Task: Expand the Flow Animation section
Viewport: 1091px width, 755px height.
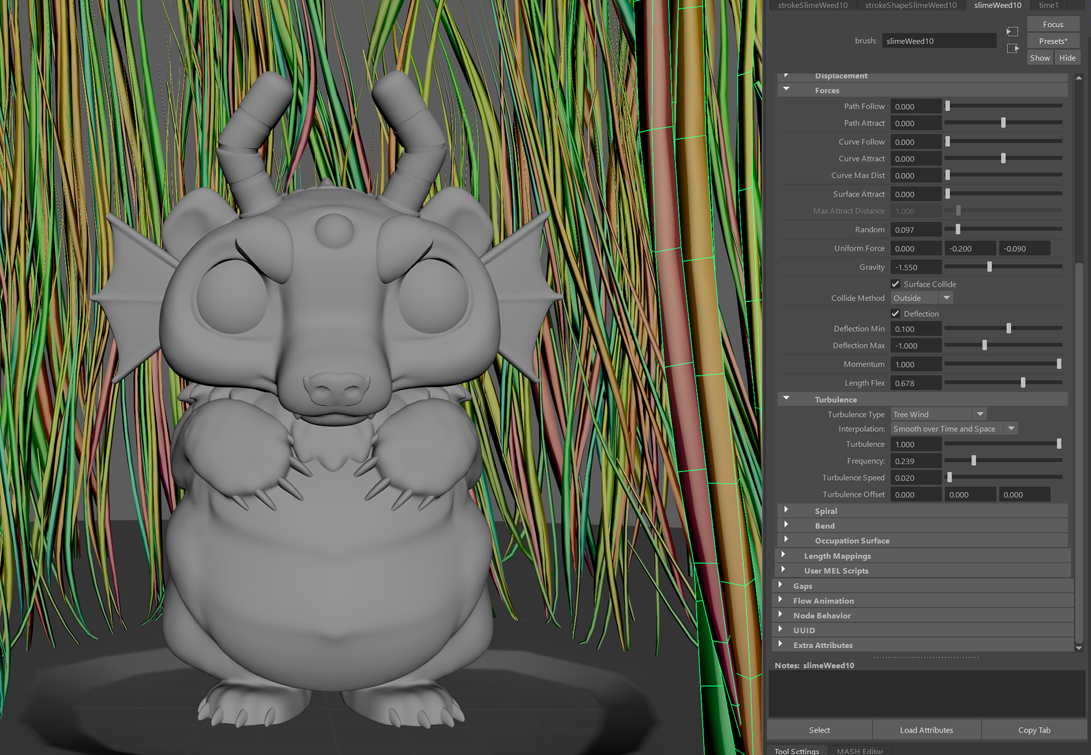Action: 781,600
